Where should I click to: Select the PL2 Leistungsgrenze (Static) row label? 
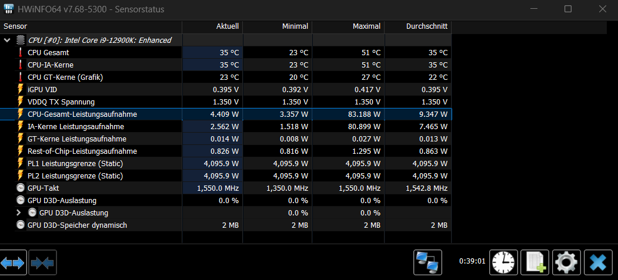(x=75, y=176)
